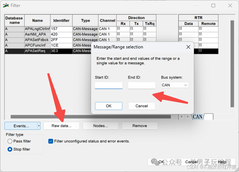239x172 pixels.
Task: Click the horizontal scrollbar under the table
Action: [x=91, y=117]
